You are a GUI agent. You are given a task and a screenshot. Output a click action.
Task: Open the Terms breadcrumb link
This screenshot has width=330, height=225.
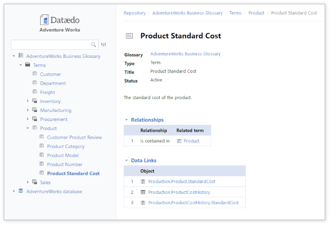point(236,13)
